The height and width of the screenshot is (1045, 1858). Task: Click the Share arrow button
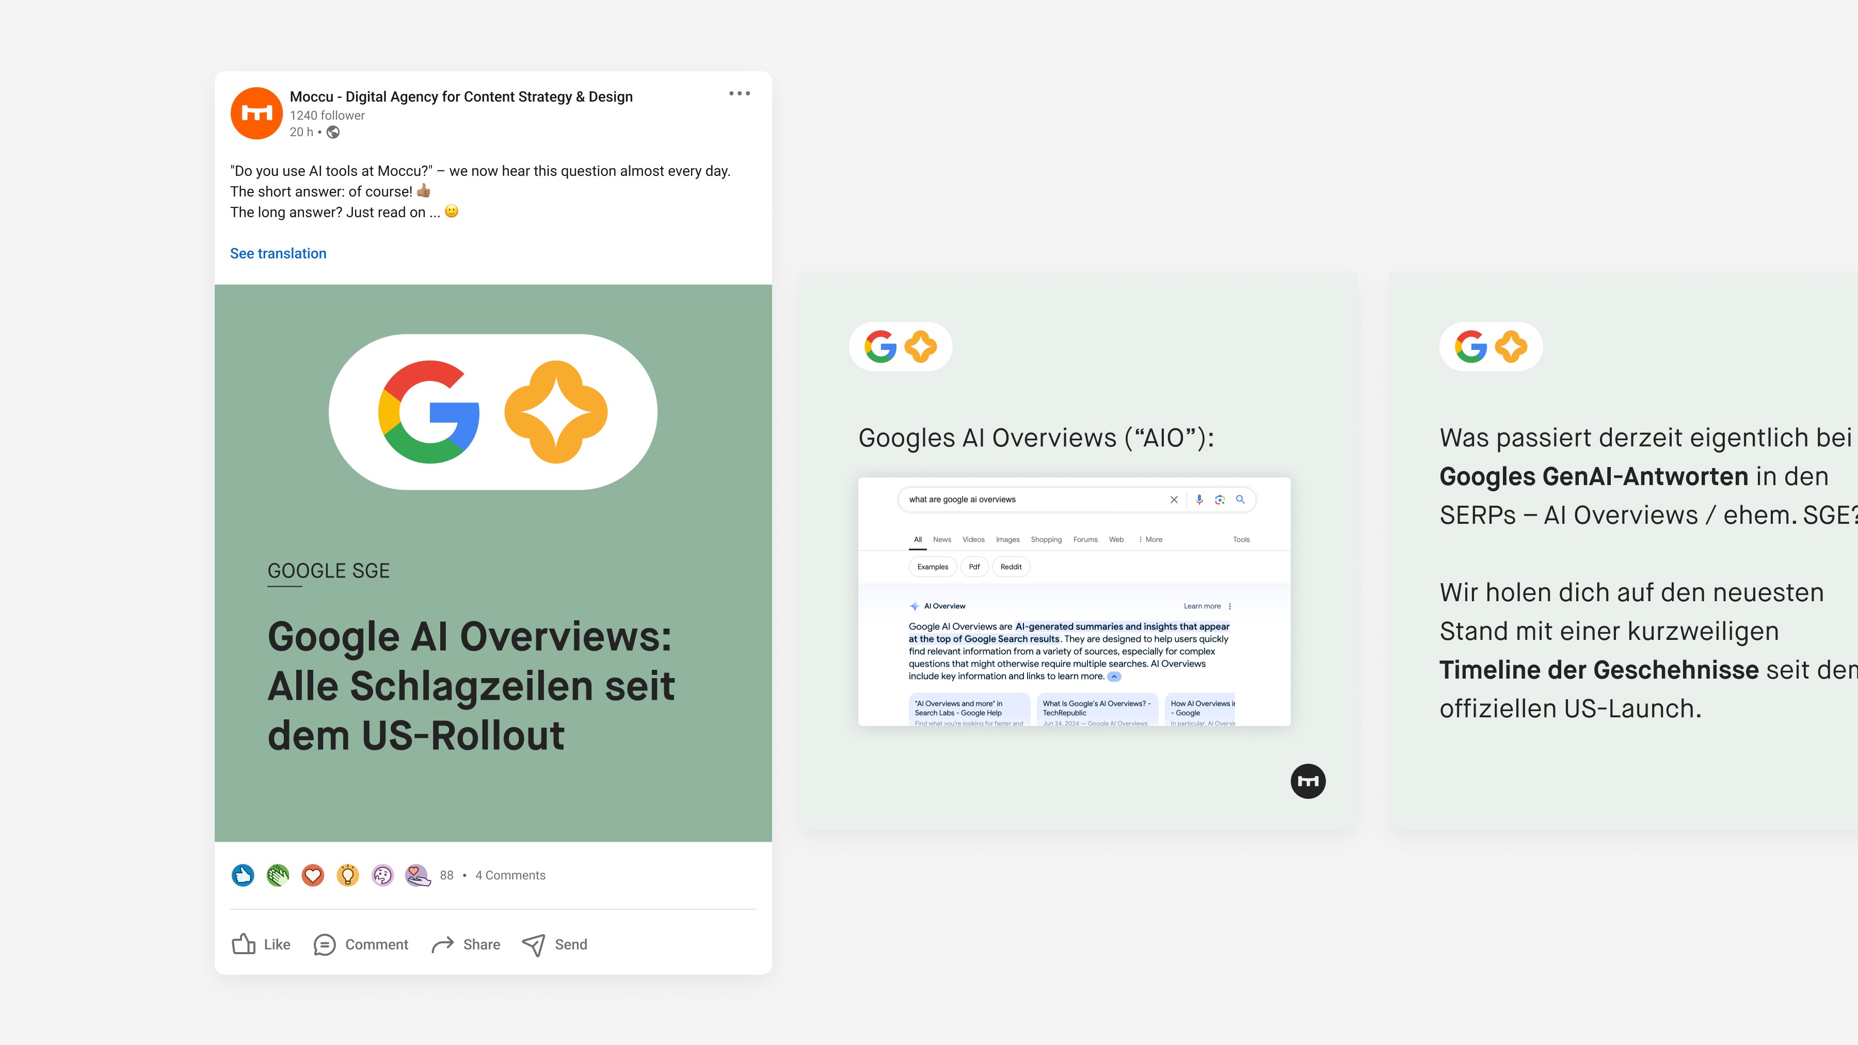pos(466,944)
